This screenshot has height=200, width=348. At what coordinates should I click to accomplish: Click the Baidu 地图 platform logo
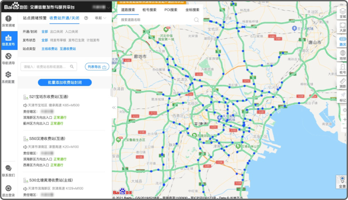click(16, 6)
